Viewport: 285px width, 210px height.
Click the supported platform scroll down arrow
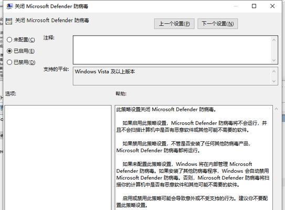pyautogui.click(x=274, y=81)
